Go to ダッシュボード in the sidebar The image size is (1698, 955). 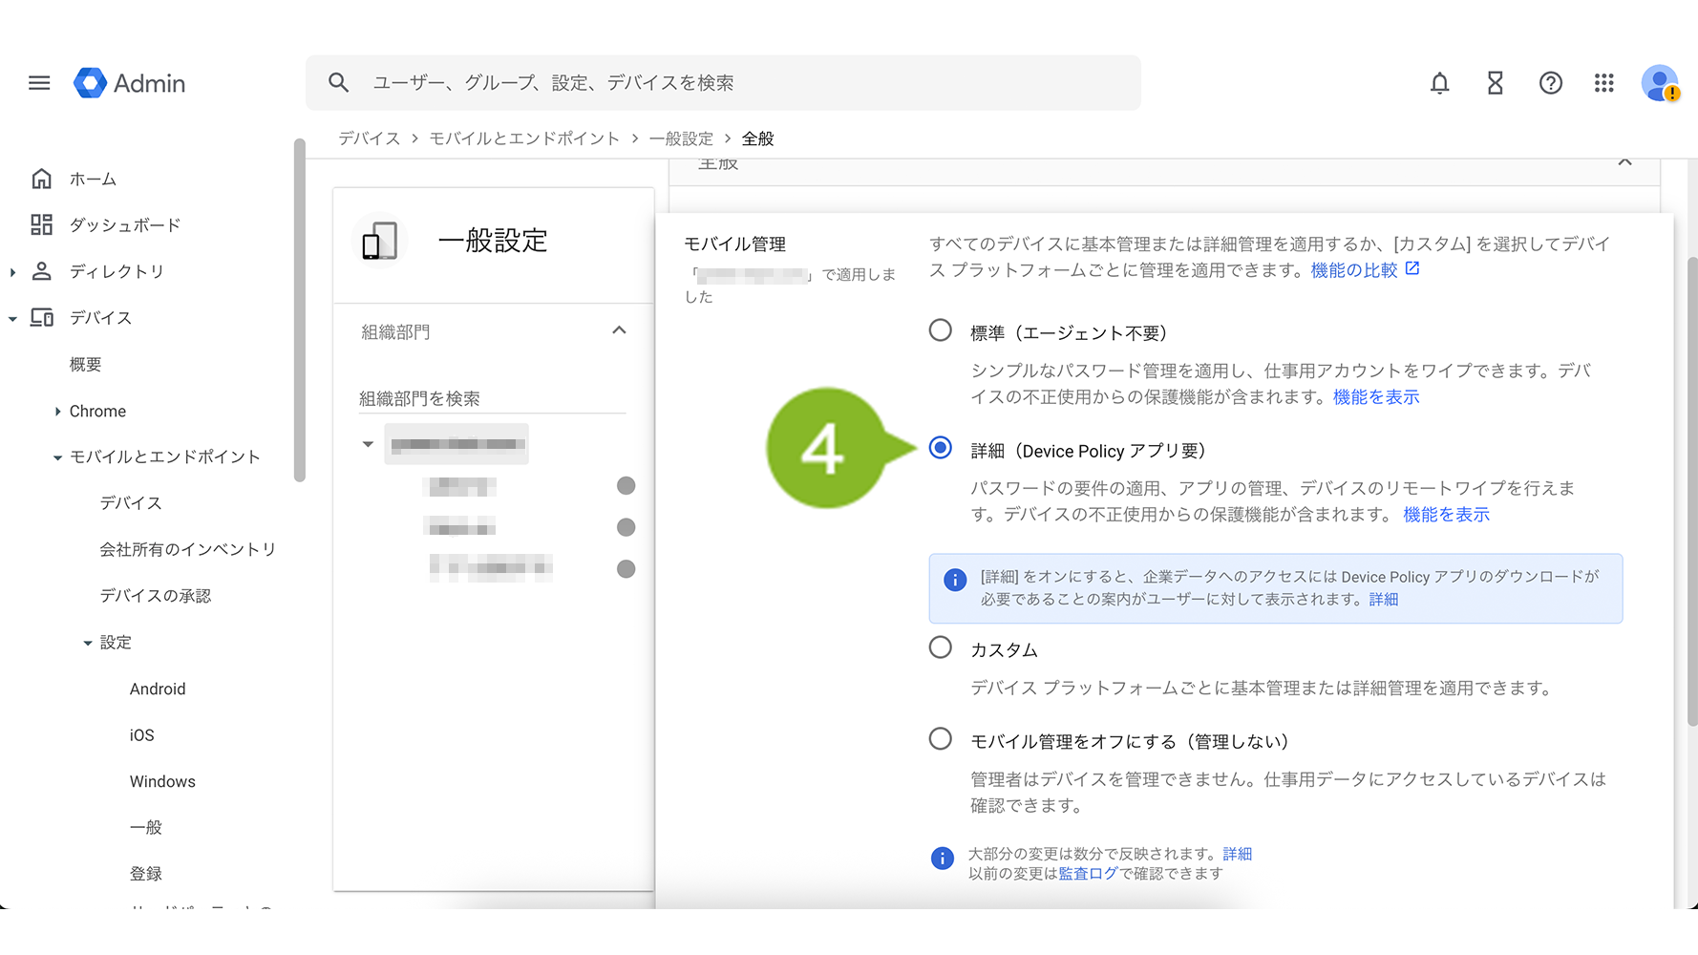[124, 225]
